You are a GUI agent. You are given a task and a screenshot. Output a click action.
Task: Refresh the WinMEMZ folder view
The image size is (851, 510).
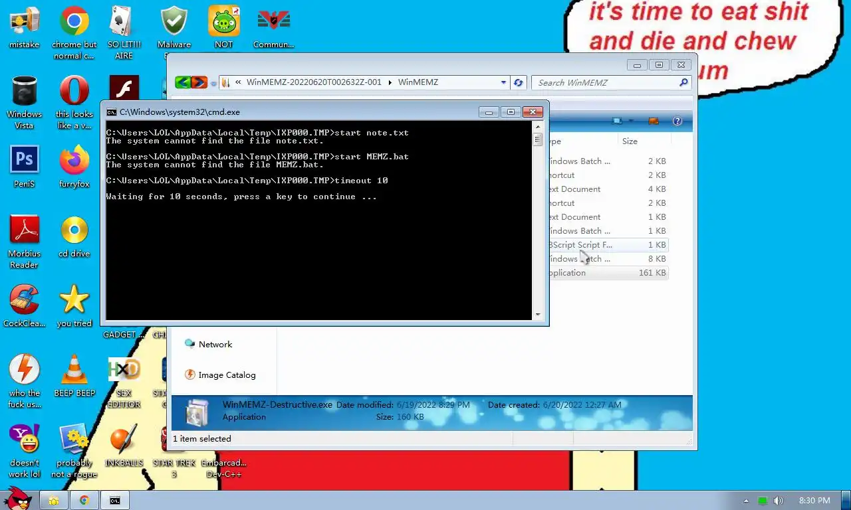pyautogui.click(x=518, y=82)
